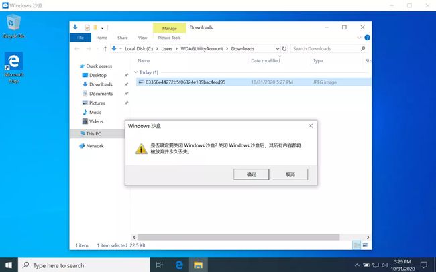
Task: Click the Search Downloads field
Action: coord(329,49)
